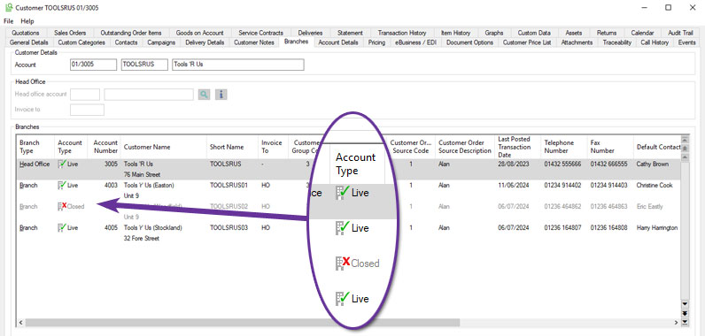Go to the Statement tab
Viewport: 705px width, 336px height.
(350, 33)
